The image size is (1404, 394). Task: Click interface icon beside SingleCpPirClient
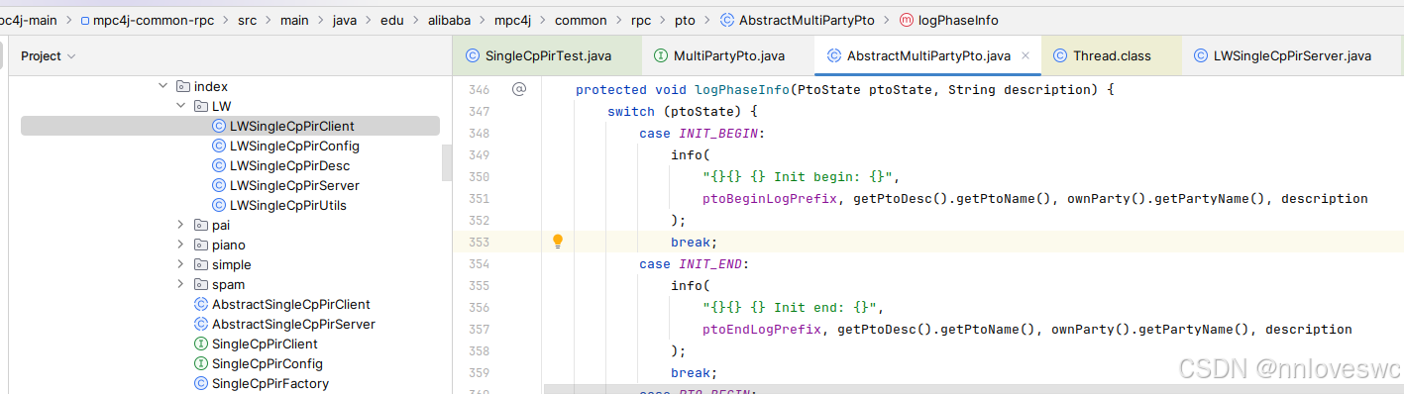point(200,344)
